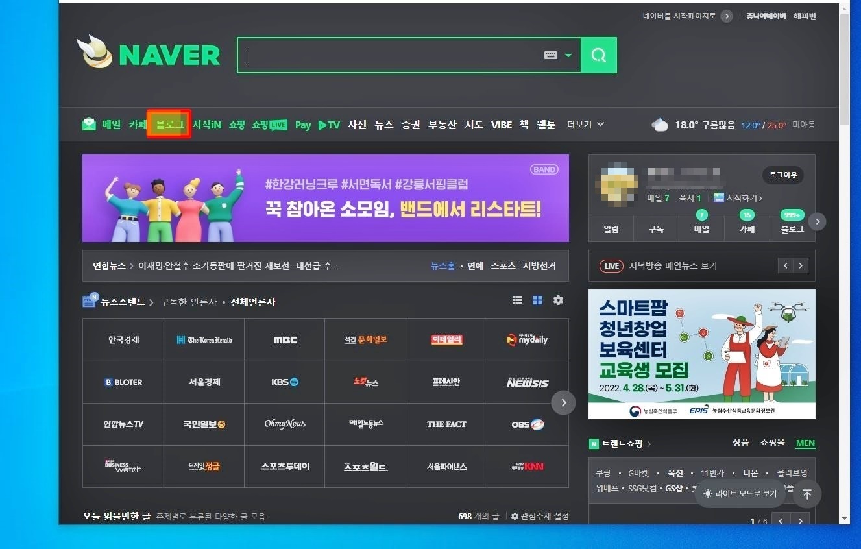Open NEWSIS press logo
861x549 pixels.
(528, 382)
